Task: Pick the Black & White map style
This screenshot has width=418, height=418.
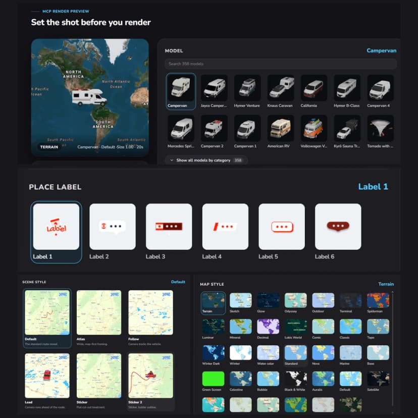Action: 296,379
